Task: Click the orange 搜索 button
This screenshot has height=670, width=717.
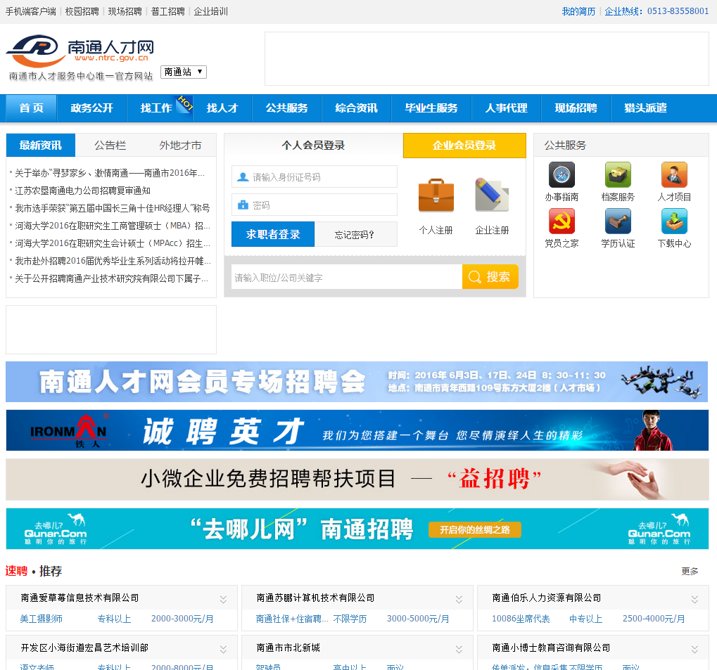Action: tap(490, 276)
